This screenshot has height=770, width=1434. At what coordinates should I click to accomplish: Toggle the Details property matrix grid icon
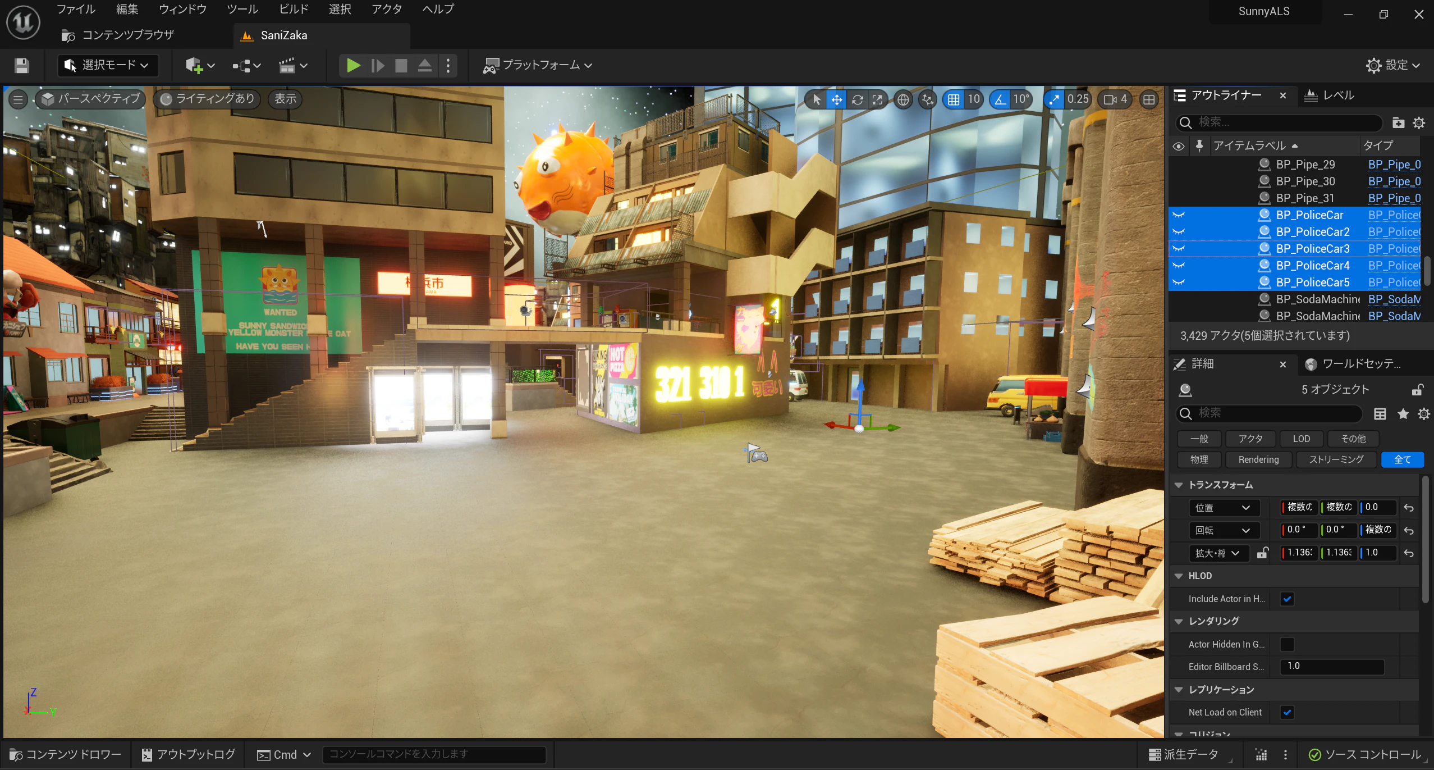tap(1380, 414)
